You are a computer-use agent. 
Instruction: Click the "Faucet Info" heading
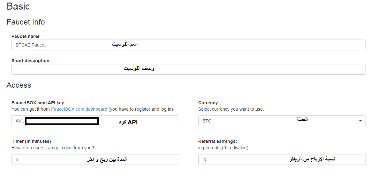tap(26, 22)
